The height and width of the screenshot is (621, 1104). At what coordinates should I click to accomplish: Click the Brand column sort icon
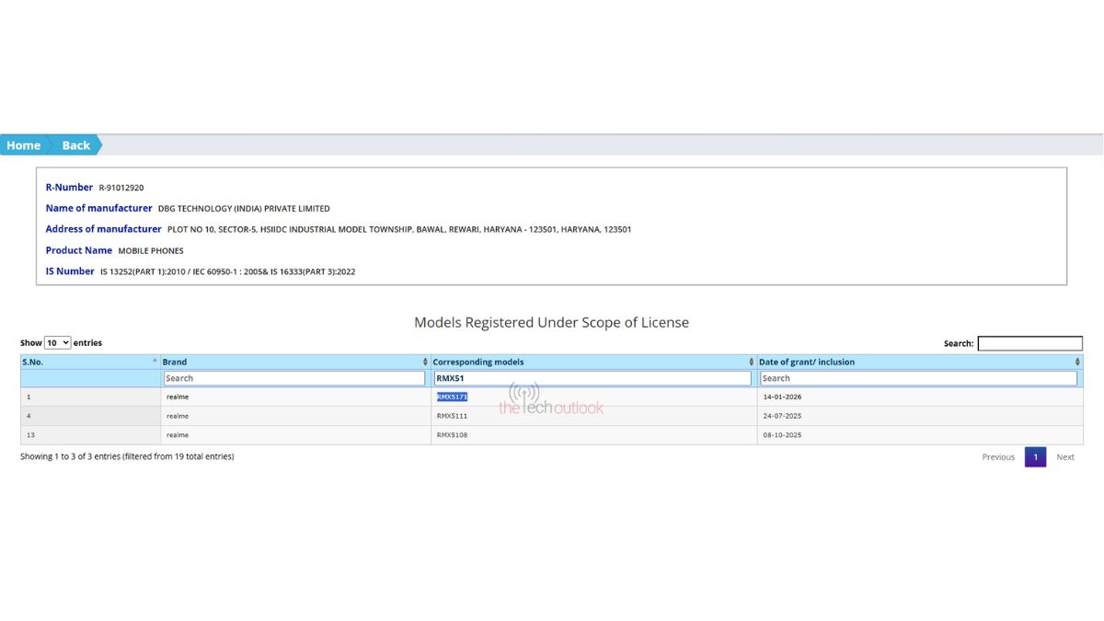[x=425, y=362]
